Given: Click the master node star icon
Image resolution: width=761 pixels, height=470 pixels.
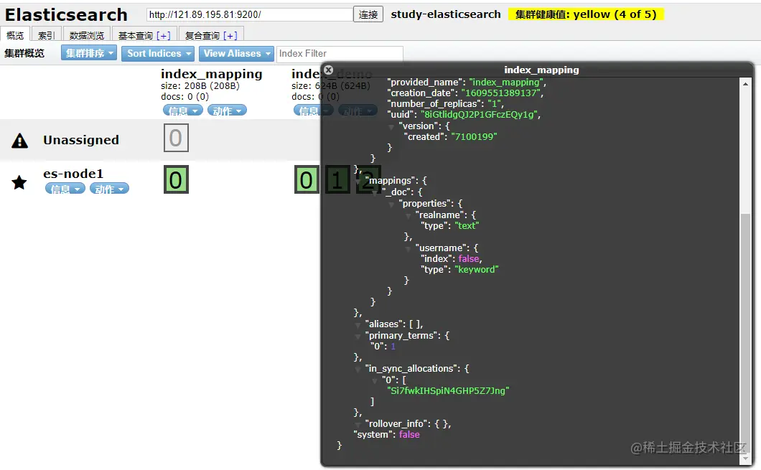Looking at the screenshot, I should 19,182.
